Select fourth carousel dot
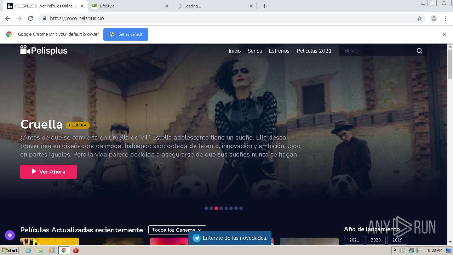The width and height of the screenshot is (453, 255). coord(221,208)
